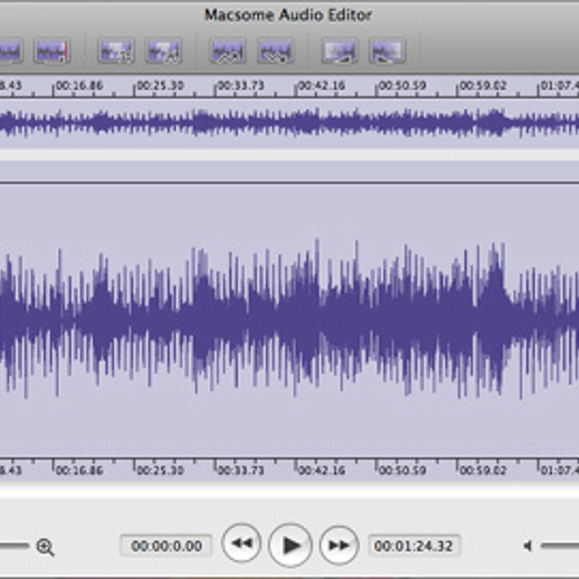Click the waveform icon with rising wavy line
This screenshot has width=579, height=579.
(x=228, y=51)
